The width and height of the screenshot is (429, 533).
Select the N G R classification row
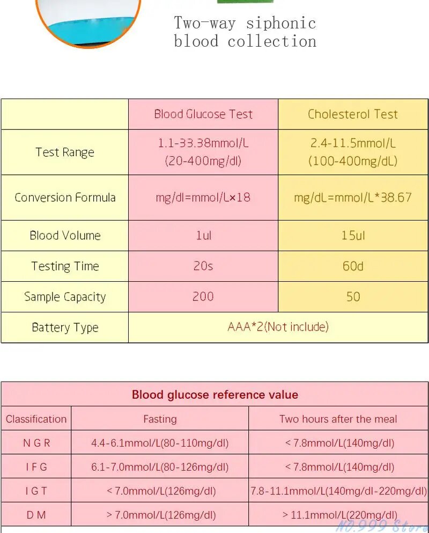(36, 443)
